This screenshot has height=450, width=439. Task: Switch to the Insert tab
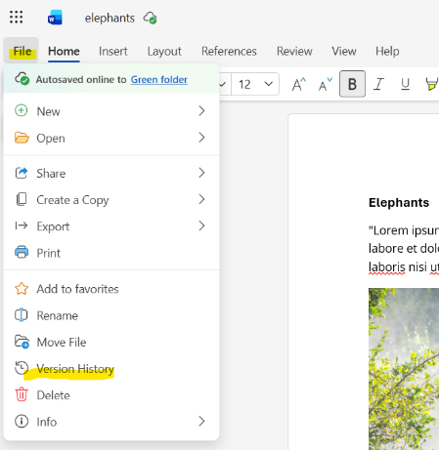click(113, 51)
